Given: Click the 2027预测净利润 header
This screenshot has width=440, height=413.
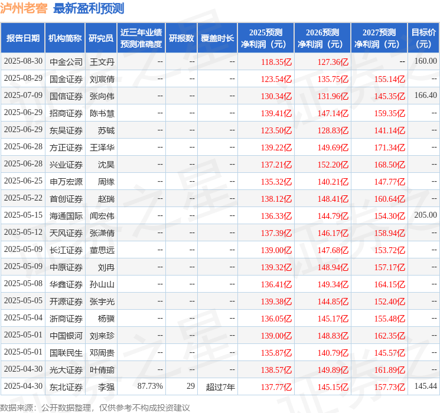Looking at the screenshot, I should point(379,38).
